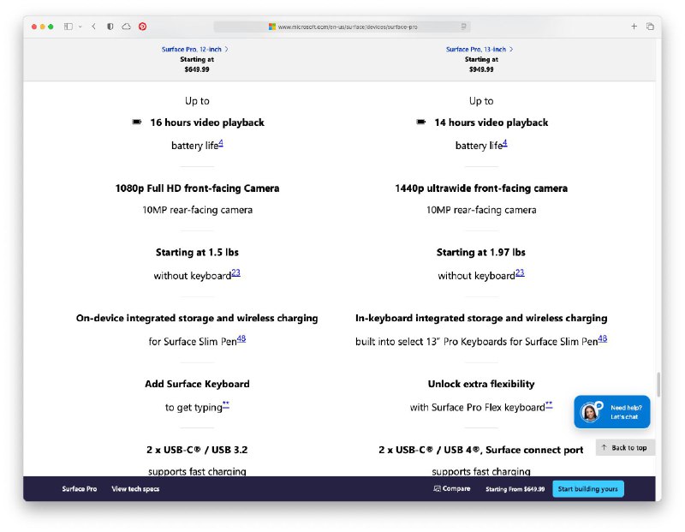
Task: Click the chat agent avatar icon
Action: (x=590, y=412)
